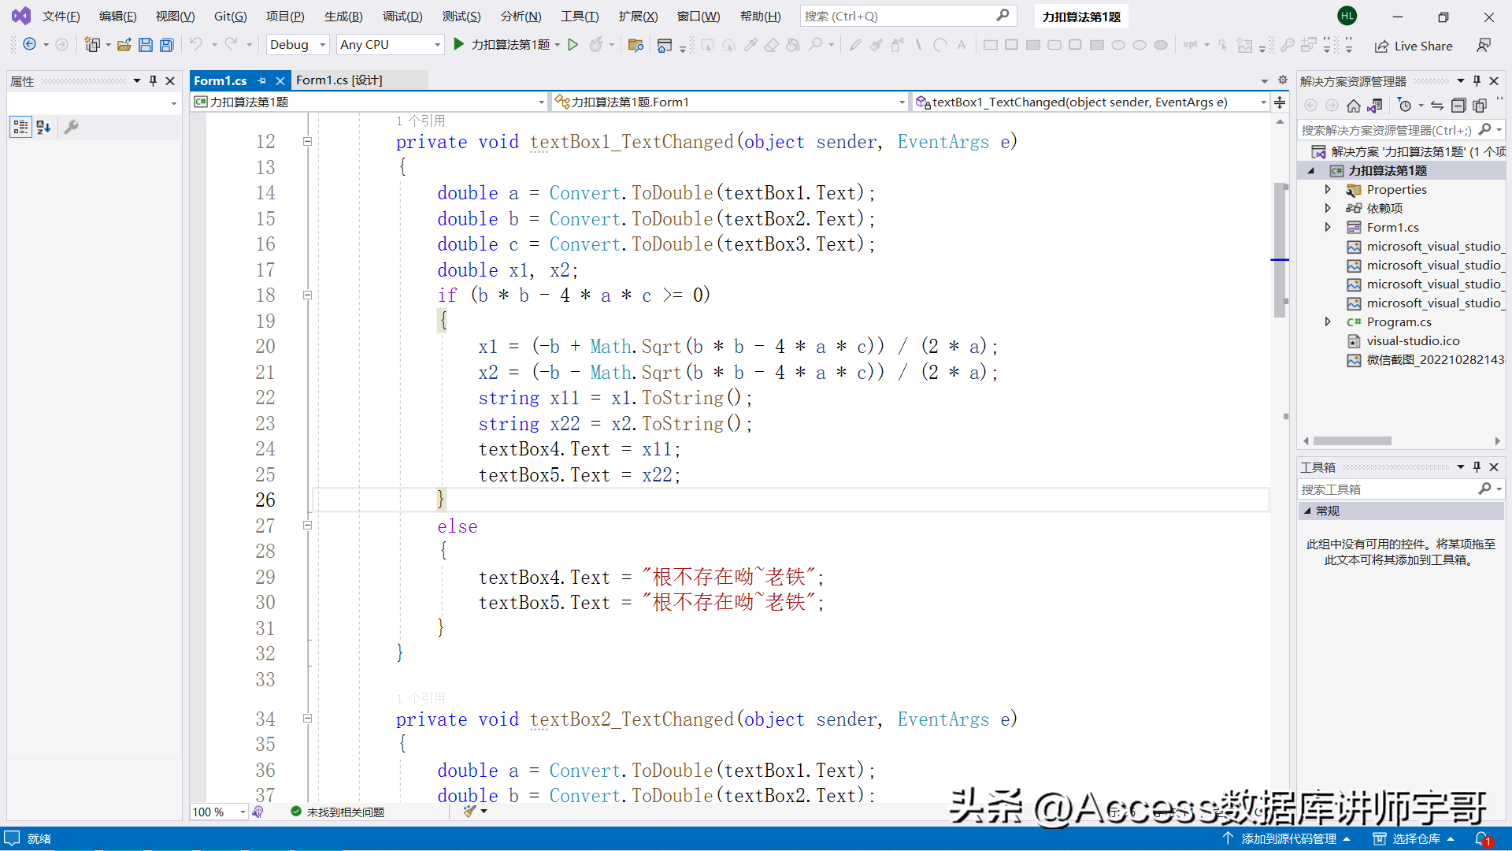The height and width of the screenshot is (851, 1512).
Task: Click the Open File folder icon
Action: [x=124, y=45]
